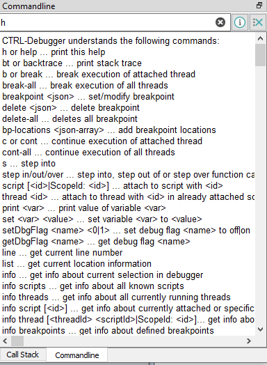Screen dimensions: 267x365
Task: Click the horizontal scrollbar left arrow
Action: [x=5, y=341]
